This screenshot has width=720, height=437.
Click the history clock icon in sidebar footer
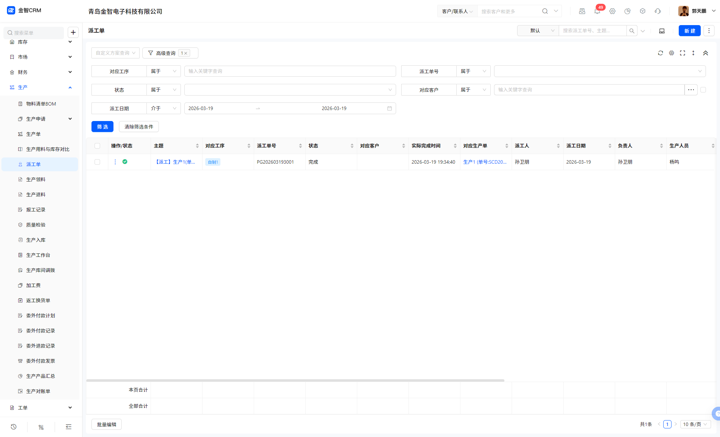tap(13, 427)
